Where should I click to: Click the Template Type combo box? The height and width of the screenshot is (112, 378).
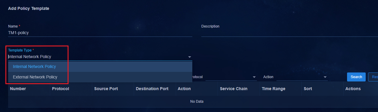coord(100,57)
